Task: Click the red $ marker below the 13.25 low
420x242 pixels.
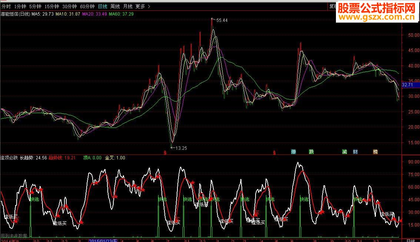Action: (165, 153)
